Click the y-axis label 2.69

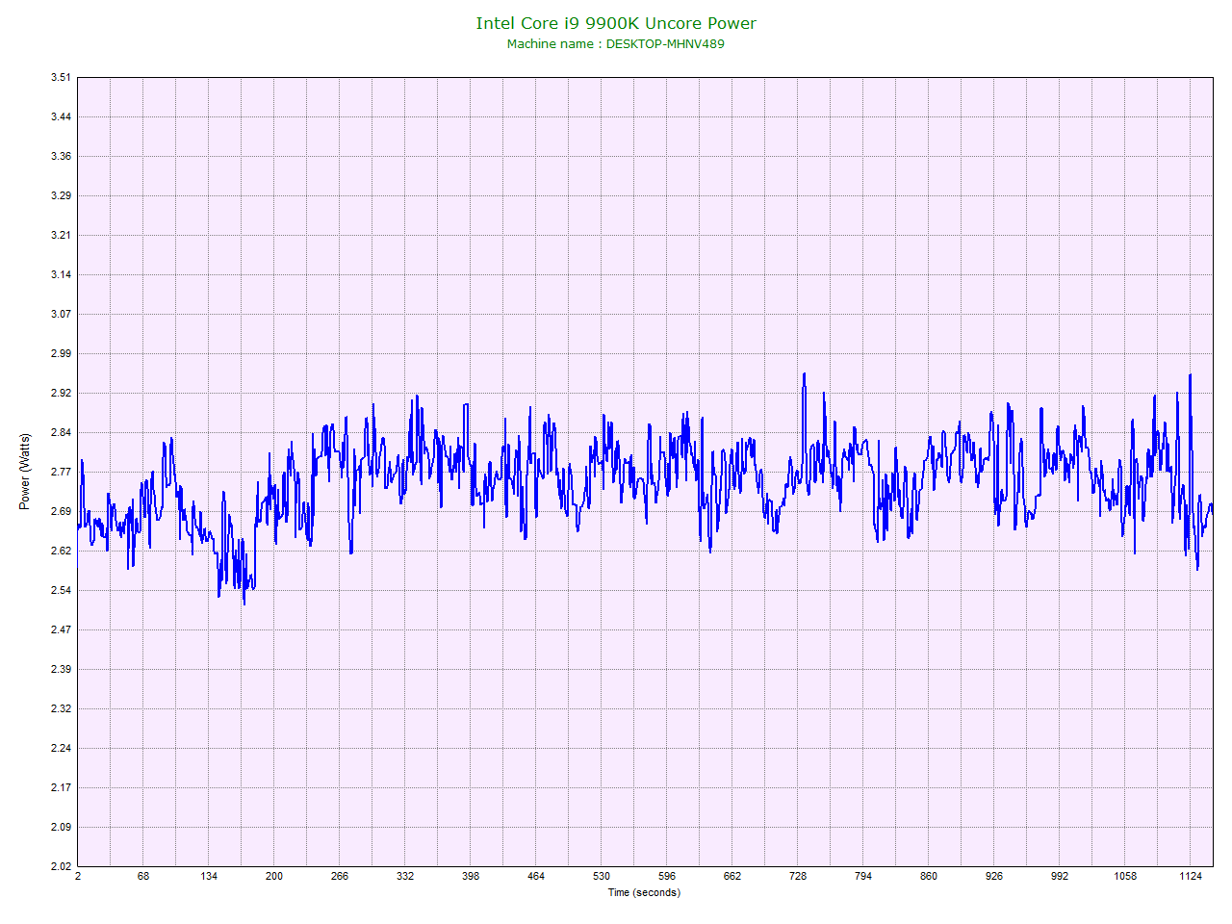(x=61, y=512)
